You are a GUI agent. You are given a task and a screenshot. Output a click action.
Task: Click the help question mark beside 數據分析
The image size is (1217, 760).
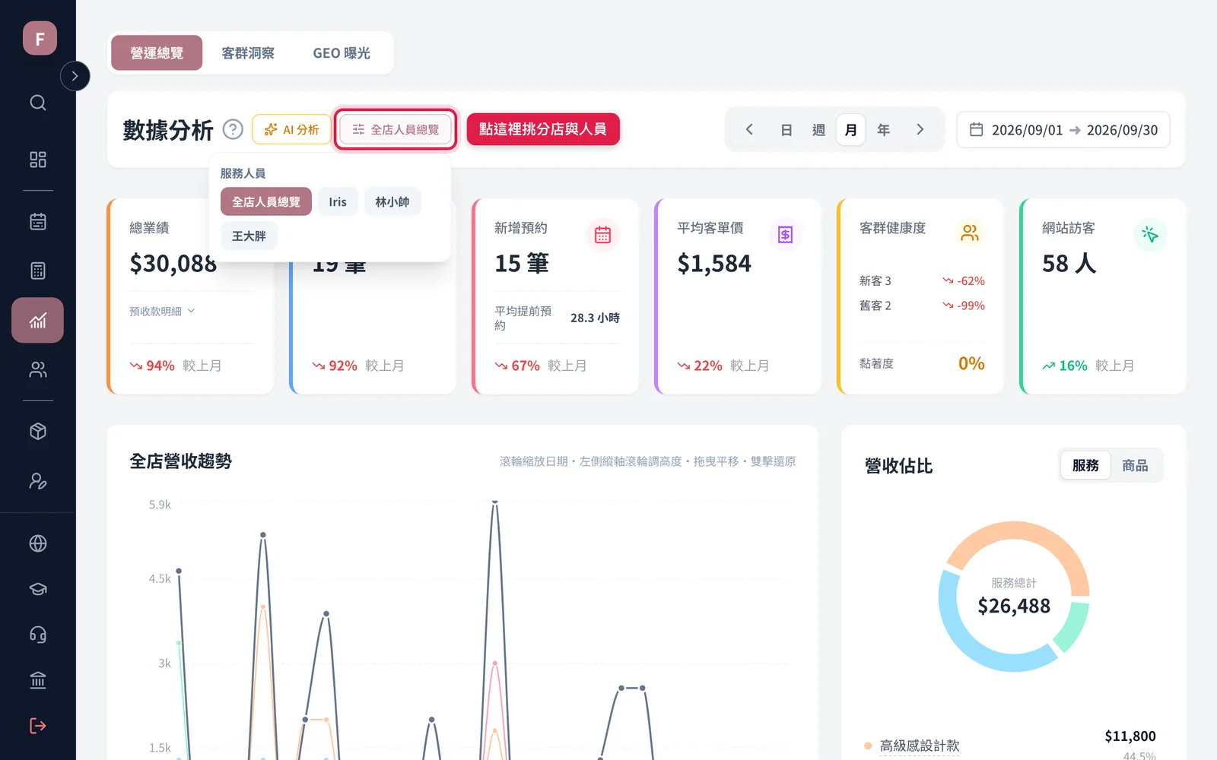click(233, 129)
